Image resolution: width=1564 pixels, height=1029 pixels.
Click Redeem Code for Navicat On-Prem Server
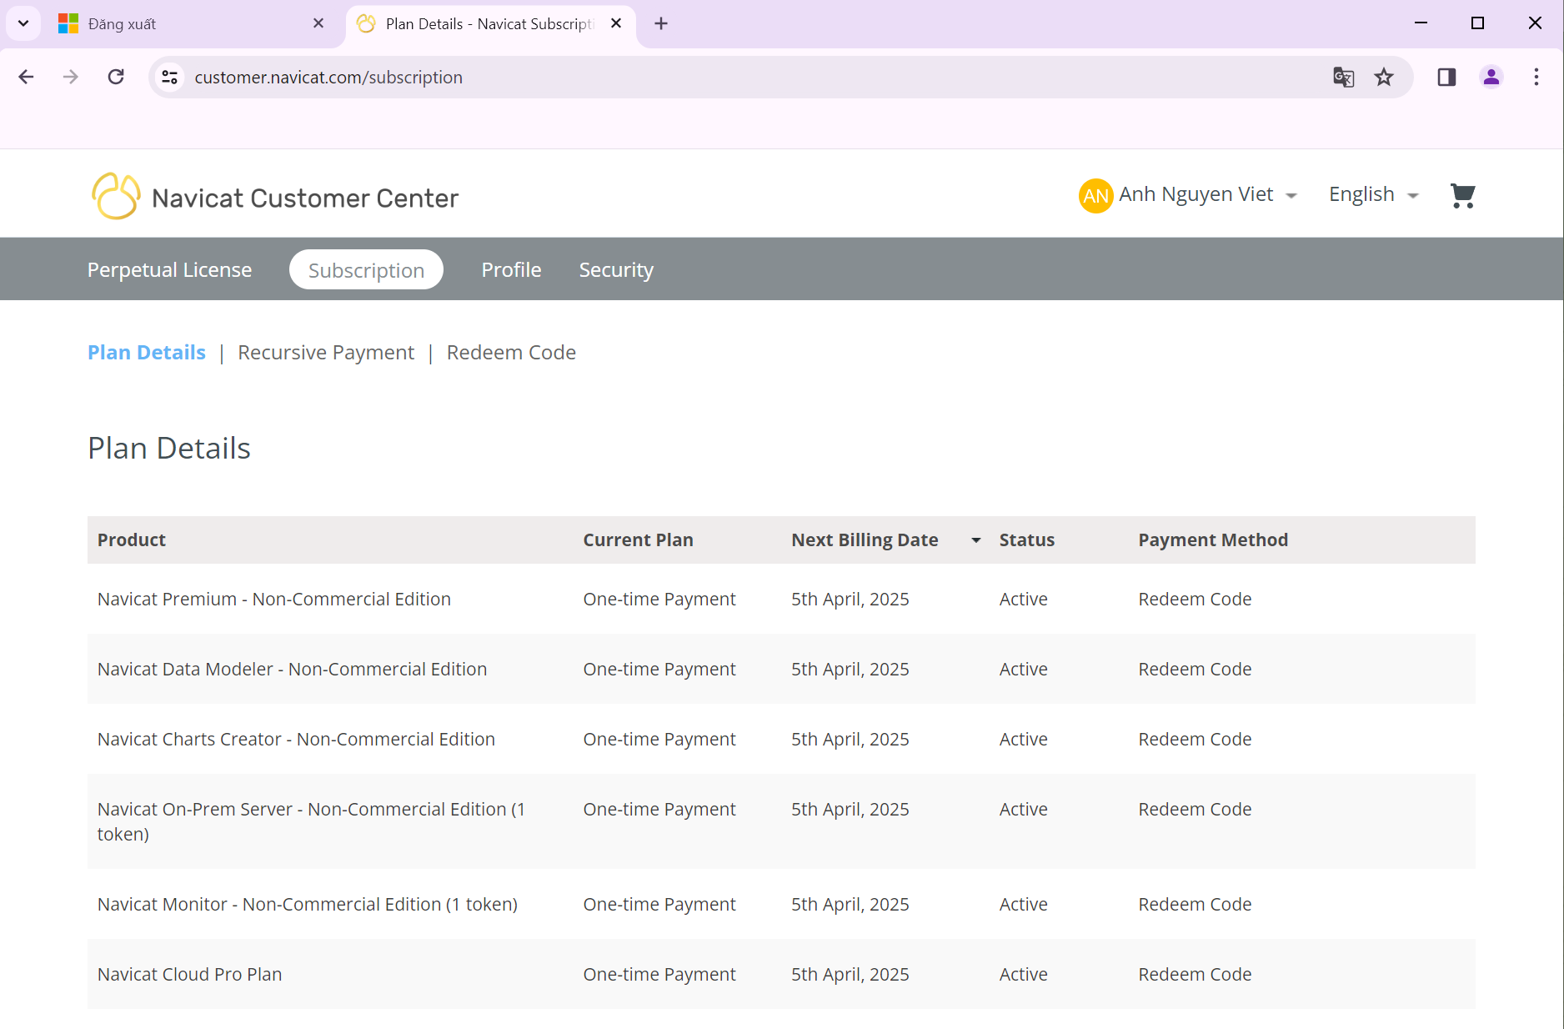coord(1195,810)
